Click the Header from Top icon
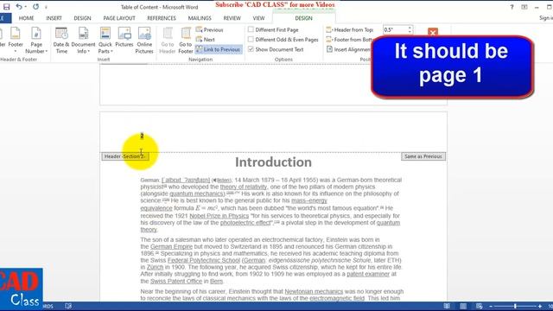553x311 pixels. [328, 30]
